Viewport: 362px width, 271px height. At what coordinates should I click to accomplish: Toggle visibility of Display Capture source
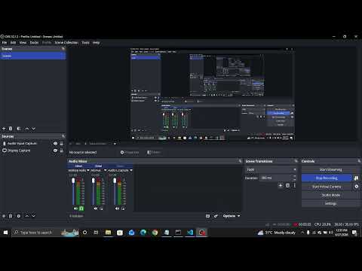(55, 151)
